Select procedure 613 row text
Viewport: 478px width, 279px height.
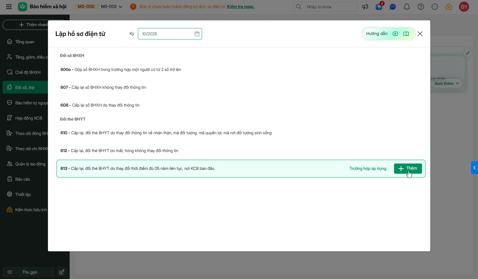point(137,169)
